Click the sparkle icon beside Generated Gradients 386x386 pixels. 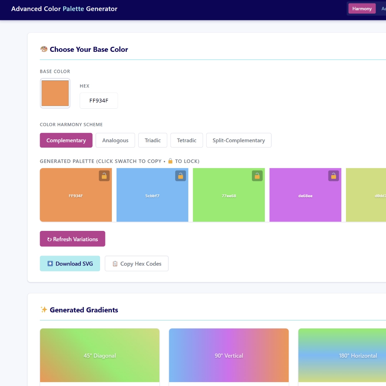(44, 310)
